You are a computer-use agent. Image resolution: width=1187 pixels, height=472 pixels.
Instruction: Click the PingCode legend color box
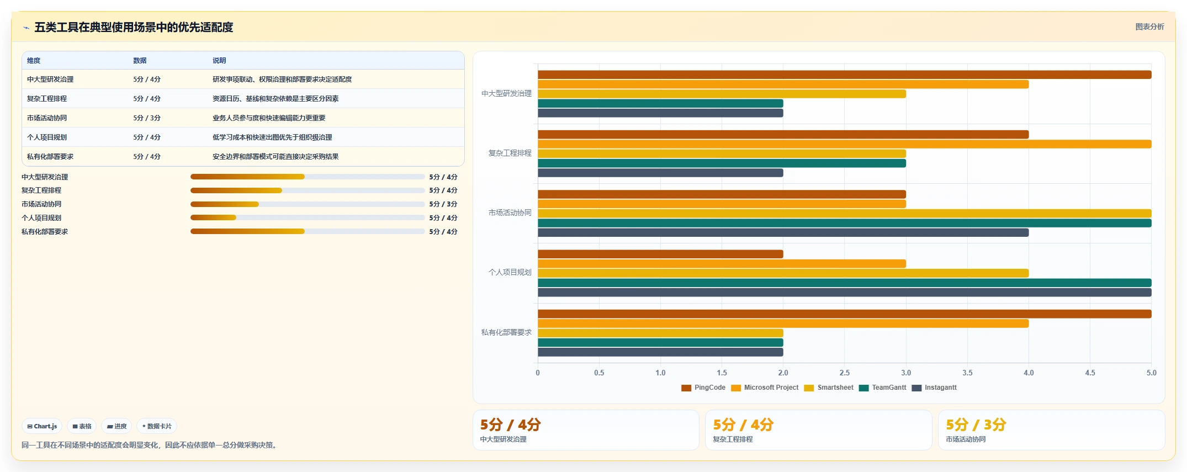[686, 388]
